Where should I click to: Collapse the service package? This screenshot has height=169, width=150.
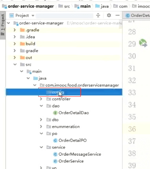41,147
